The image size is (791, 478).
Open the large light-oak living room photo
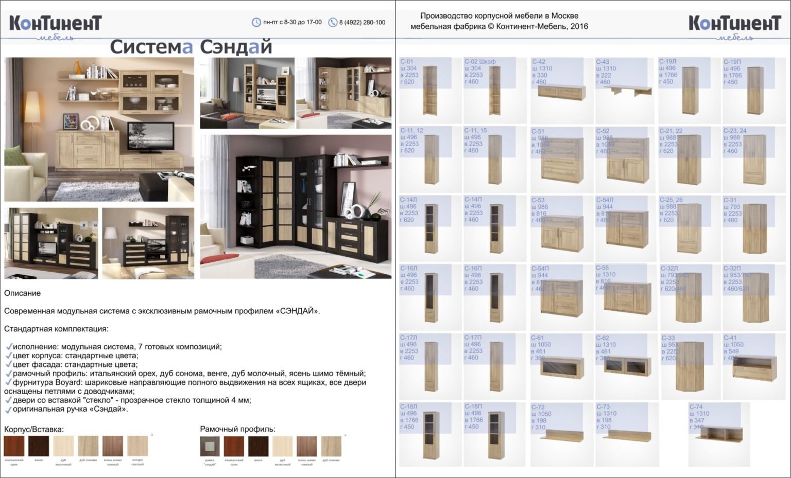tap(99, 129)
